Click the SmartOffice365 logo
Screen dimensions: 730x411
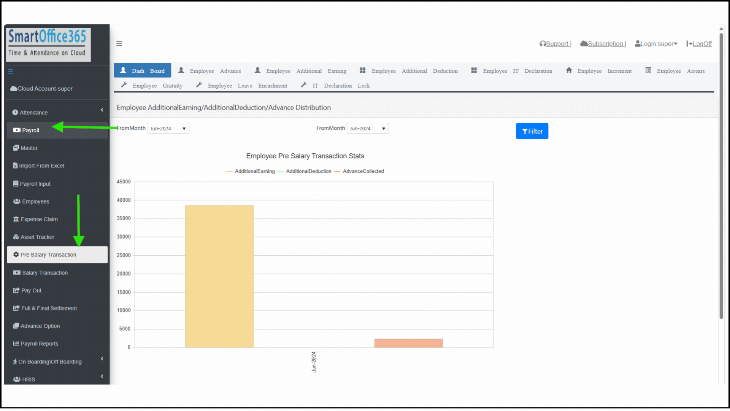(48, 45)
